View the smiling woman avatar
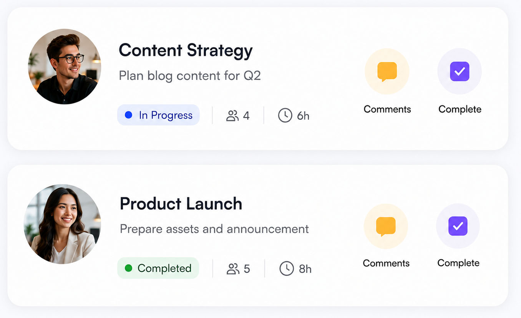Image resolution: width=521 pixels, height=318 pixels. (62, 224)
